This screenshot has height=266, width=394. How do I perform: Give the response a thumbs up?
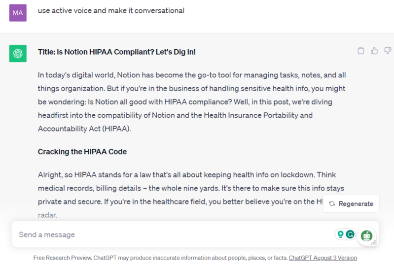(x=374, y=51)
